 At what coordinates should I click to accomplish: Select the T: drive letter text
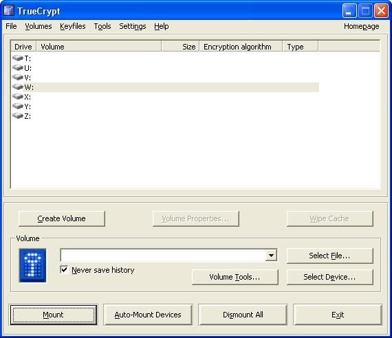(28, 58)
